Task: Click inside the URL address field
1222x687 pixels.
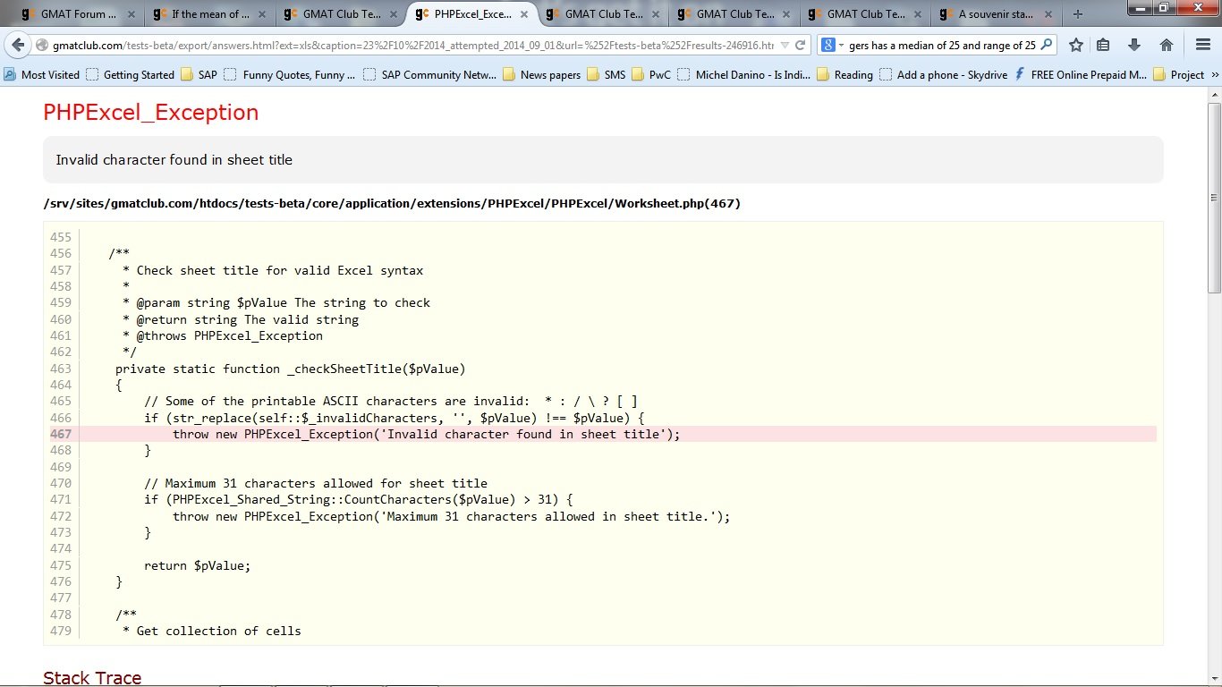Action: [x=403, y=46]
